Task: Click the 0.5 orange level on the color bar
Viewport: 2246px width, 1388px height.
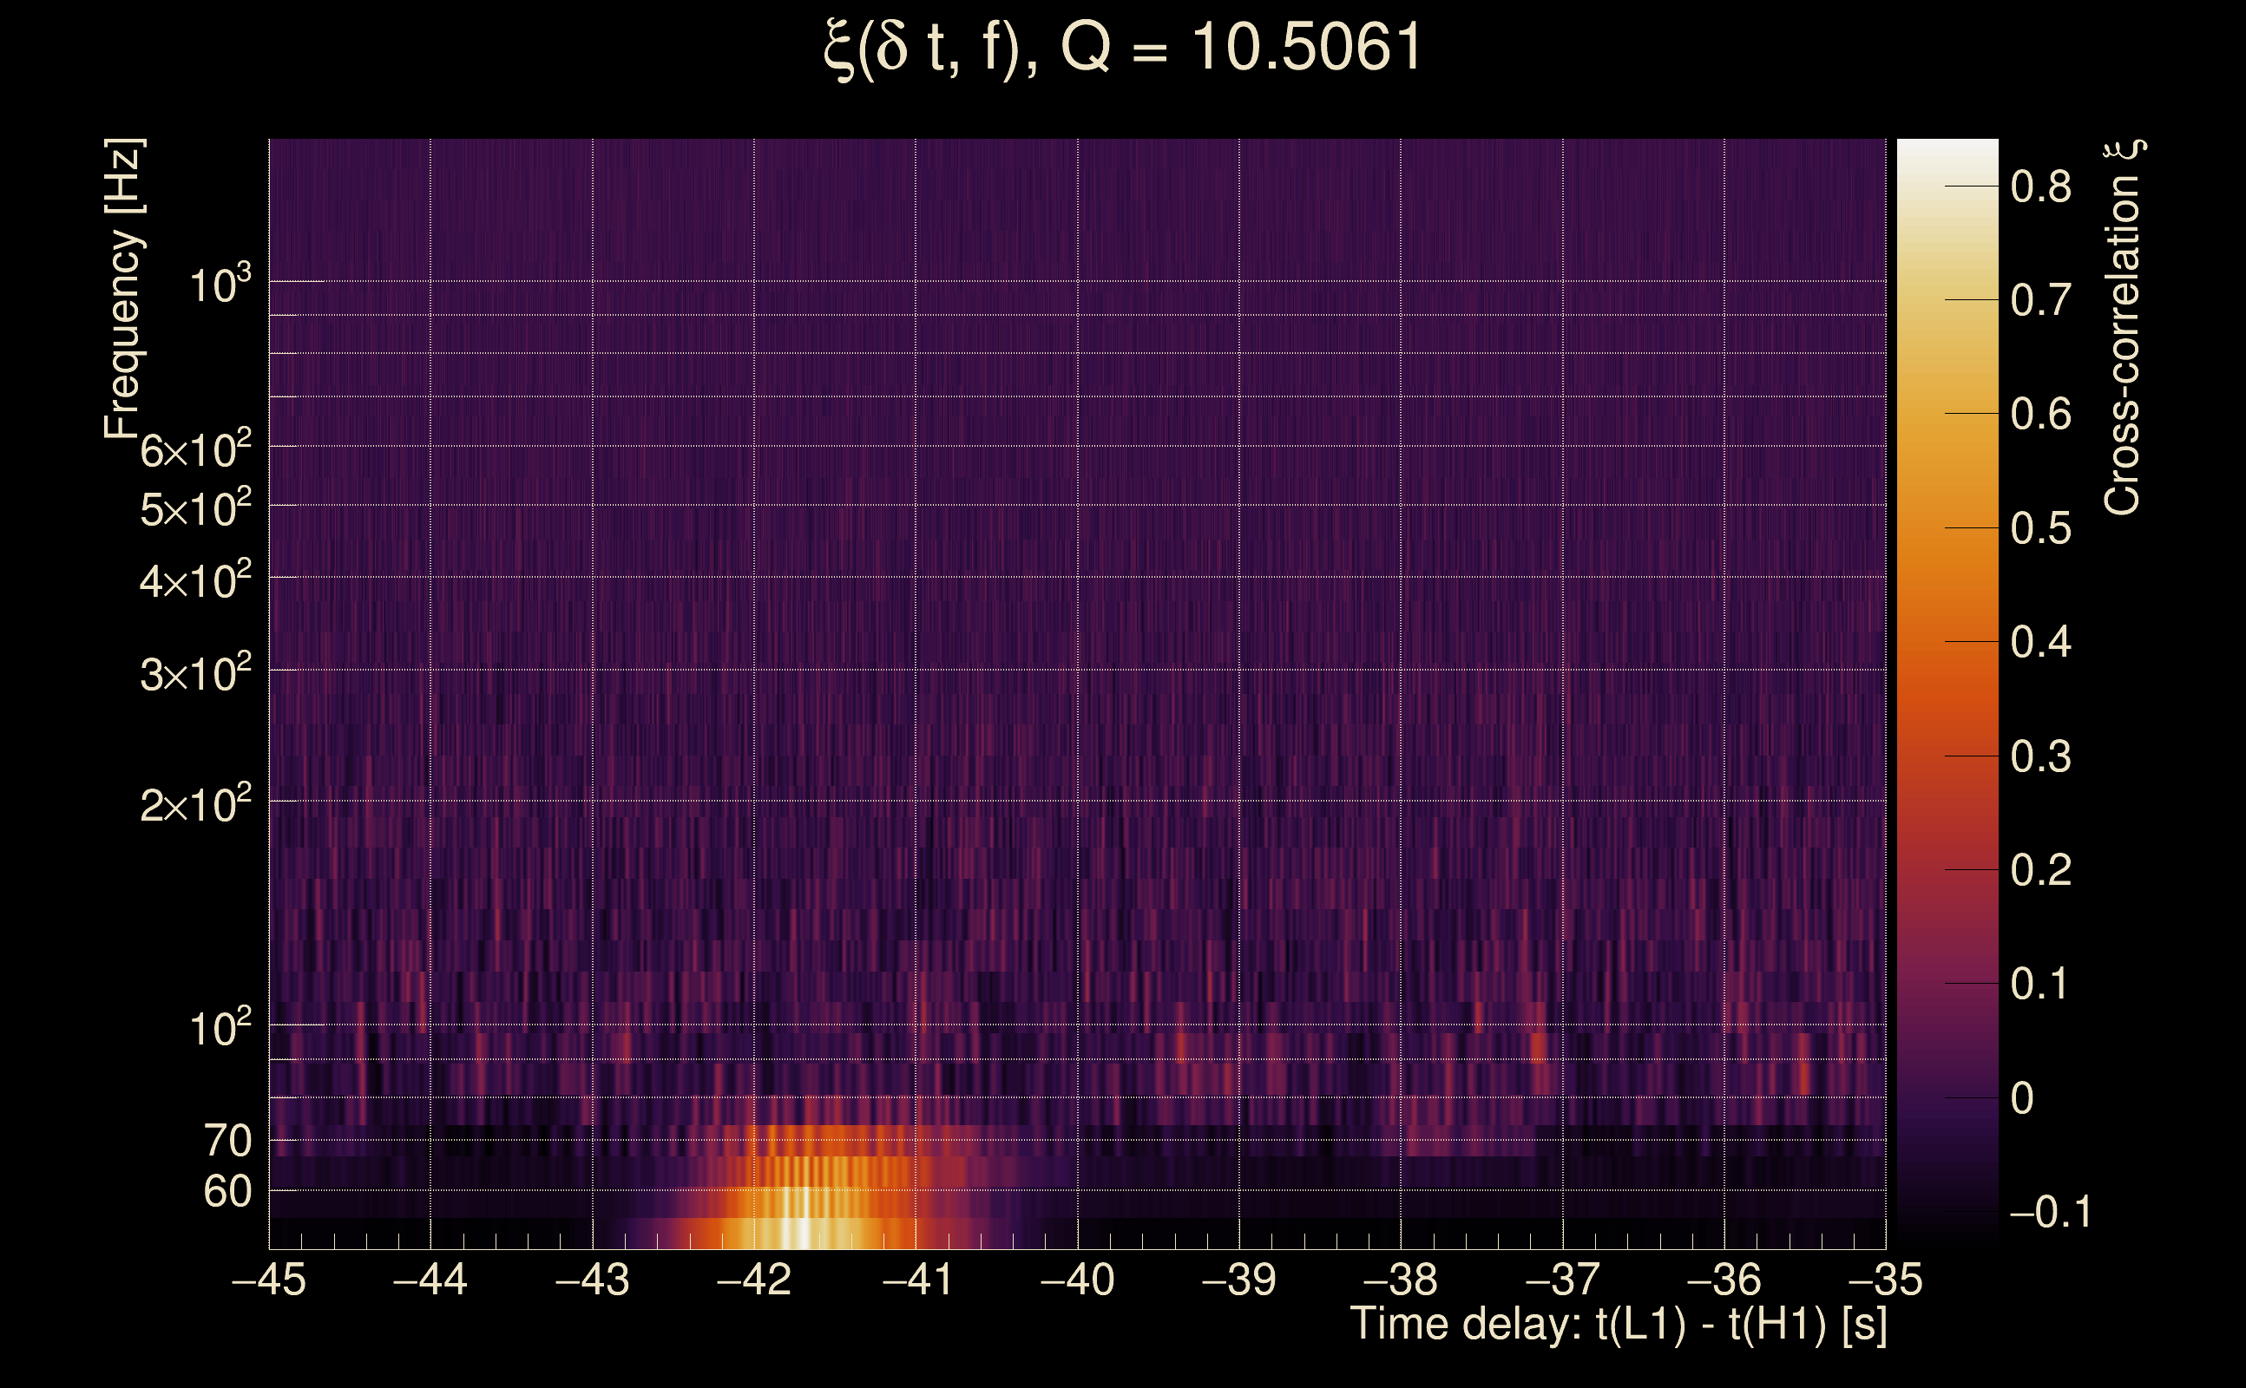Action: pyautogui.click(x=1947, y=527)
